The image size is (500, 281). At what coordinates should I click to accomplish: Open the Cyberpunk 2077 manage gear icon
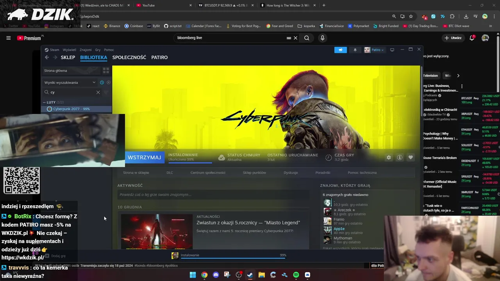click(389, 157)
